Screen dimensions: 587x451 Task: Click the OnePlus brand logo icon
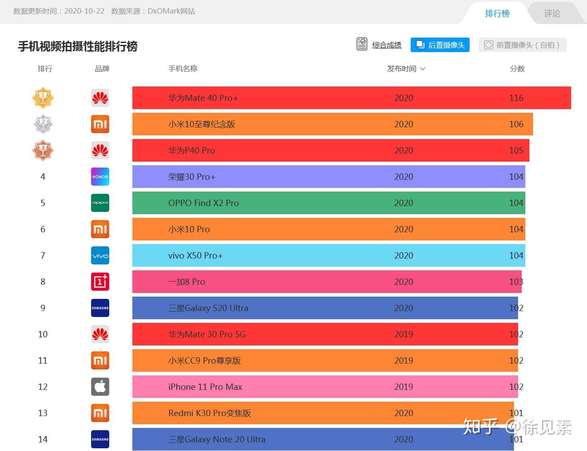100,282
